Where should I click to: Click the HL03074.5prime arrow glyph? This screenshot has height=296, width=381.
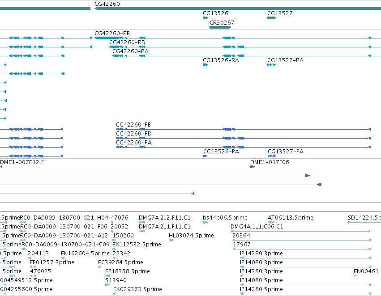coord(171,240)
